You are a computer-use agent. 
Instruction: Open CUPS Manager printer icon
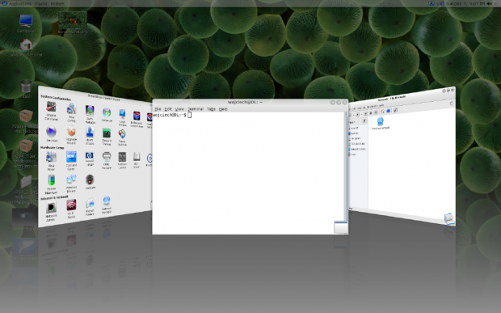pyautogui.click(x=107, y=160)
